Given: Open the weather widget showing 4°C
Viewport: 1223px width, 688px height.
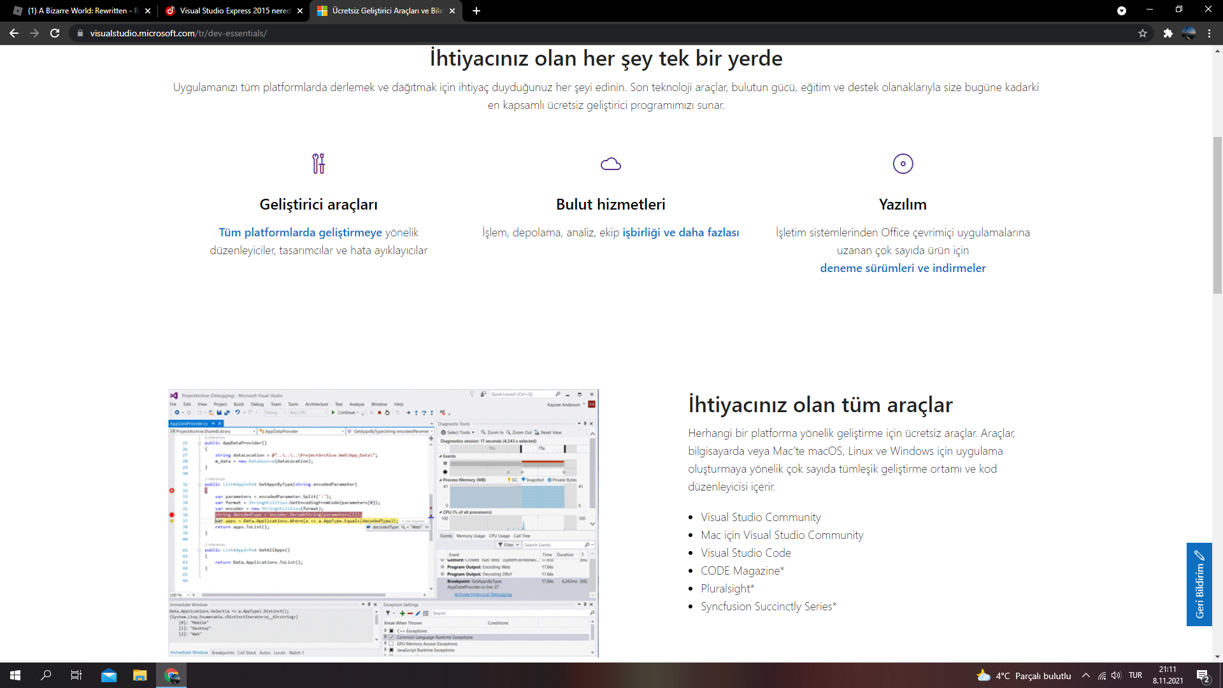Looking at the screenshot, I should pos(1024,676).
